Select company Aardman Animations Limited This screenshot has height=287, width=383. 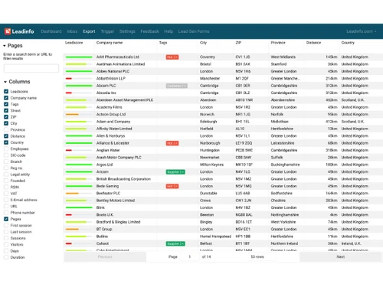coord(120,64)
